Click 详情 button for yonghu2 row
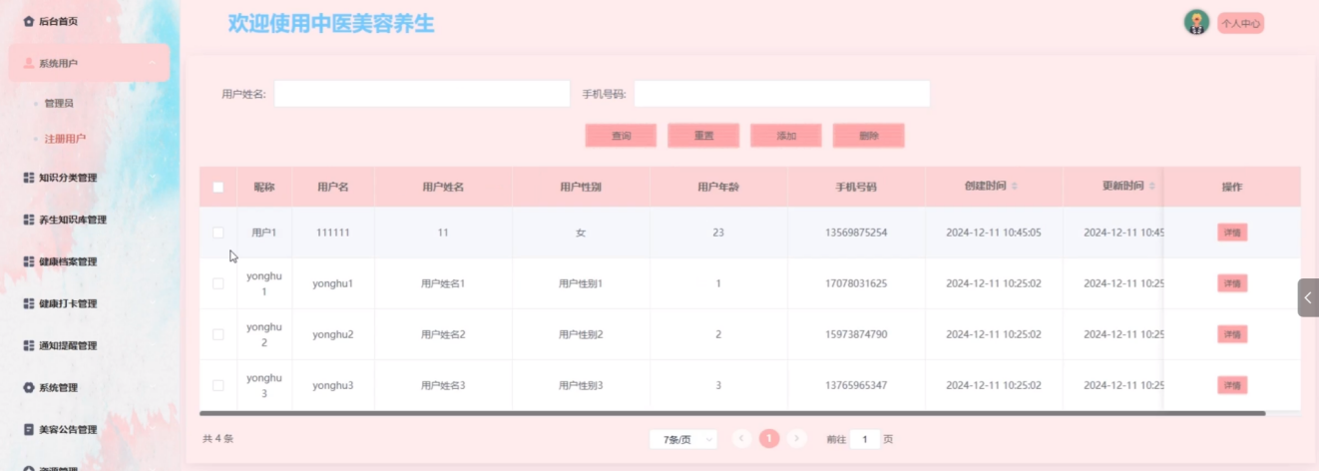The height and width of the screenshot is (471, 1319). [x=1232, y=334]
